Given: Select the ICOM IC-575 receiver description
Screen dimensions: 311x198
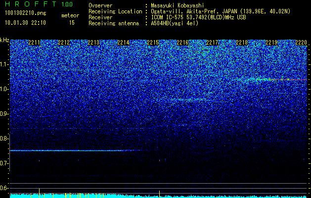Looking at the screenshot, I should (198, 17).
